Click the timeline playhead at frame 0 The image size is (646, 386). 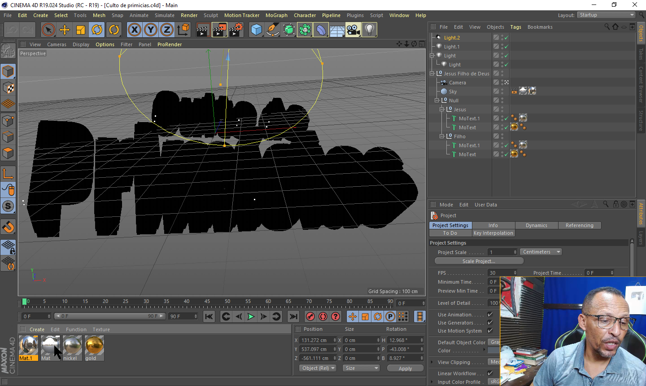tap(25, 302)
